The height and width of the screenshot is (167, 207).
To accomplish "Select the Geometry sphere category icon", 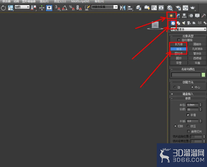I will pos(173,23).
